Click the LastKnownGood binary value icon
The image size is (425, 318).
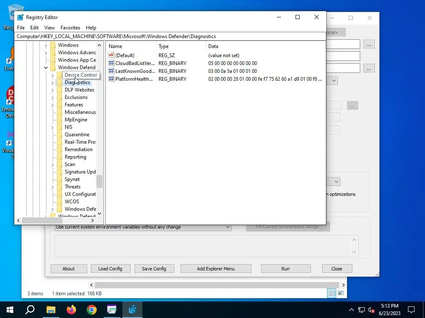111,71
